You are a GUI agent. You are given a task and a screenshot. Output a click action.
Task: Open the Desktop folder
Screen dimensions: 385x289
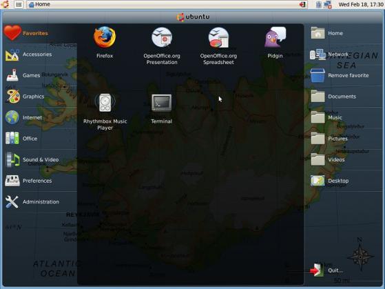point(329,181)
